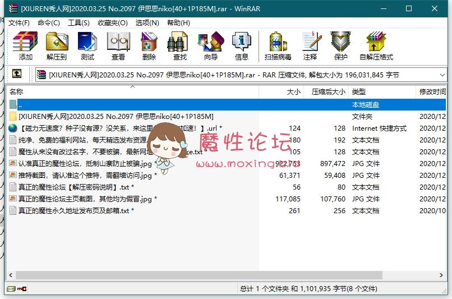
Task: Click the 本地磁盘 type cell
Action: [x=365, y=104]
